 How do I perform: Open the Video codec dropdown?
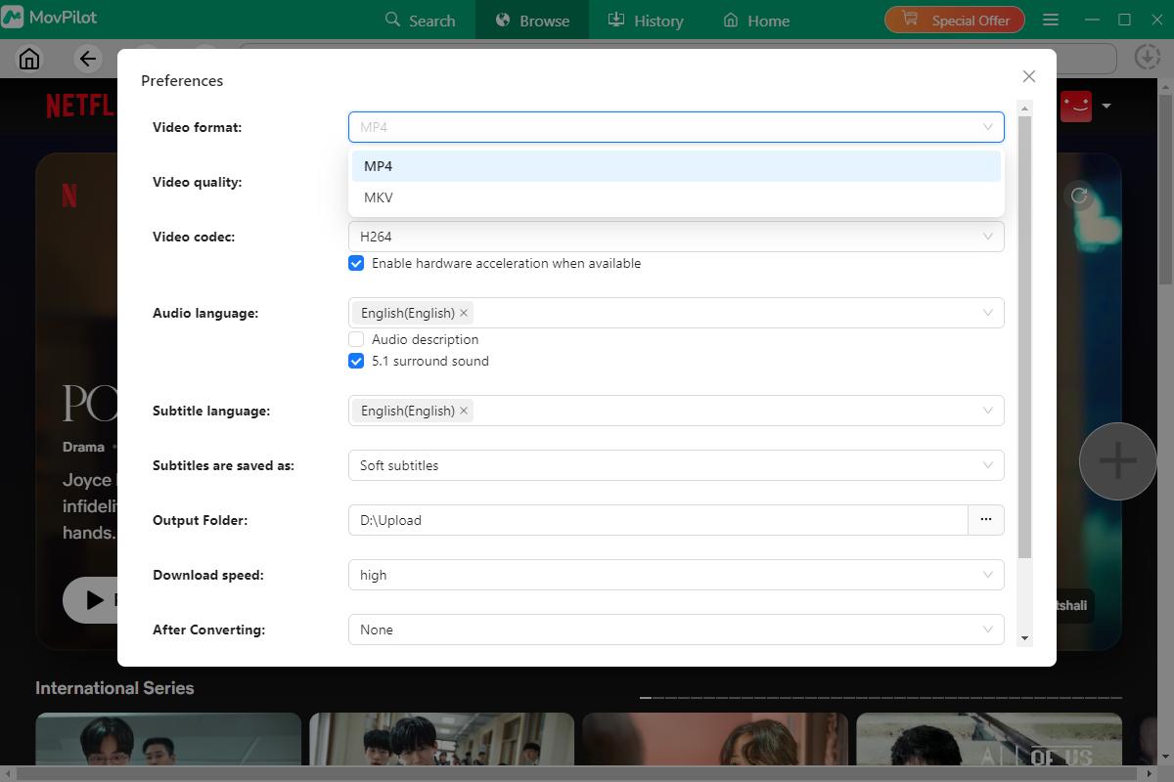tap(676, 237)
